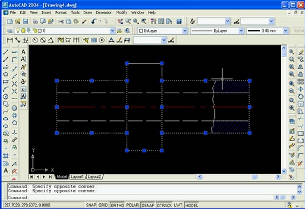This screenshot has height=209, width=305.
Task: Toggle POLAR tracking in status bar
Action: point(133,205)
